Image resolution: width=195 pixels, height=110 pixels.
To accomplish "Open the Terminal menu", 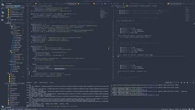I will (x=32, y=1).
